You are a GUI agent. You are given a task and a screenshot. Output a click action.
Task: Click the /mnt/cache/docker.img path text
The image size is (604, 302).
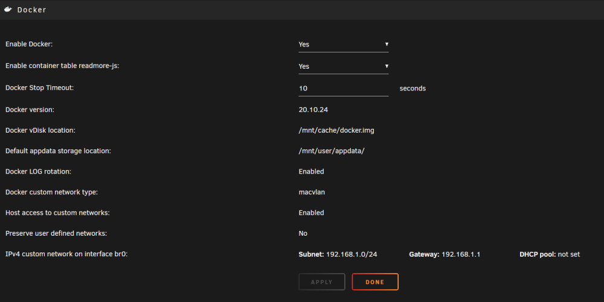click(336, 131)
